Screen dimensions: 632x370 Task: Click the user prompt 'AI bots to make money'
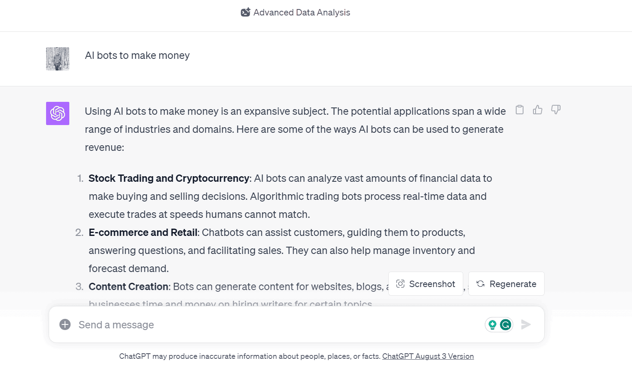pos(137,55)
